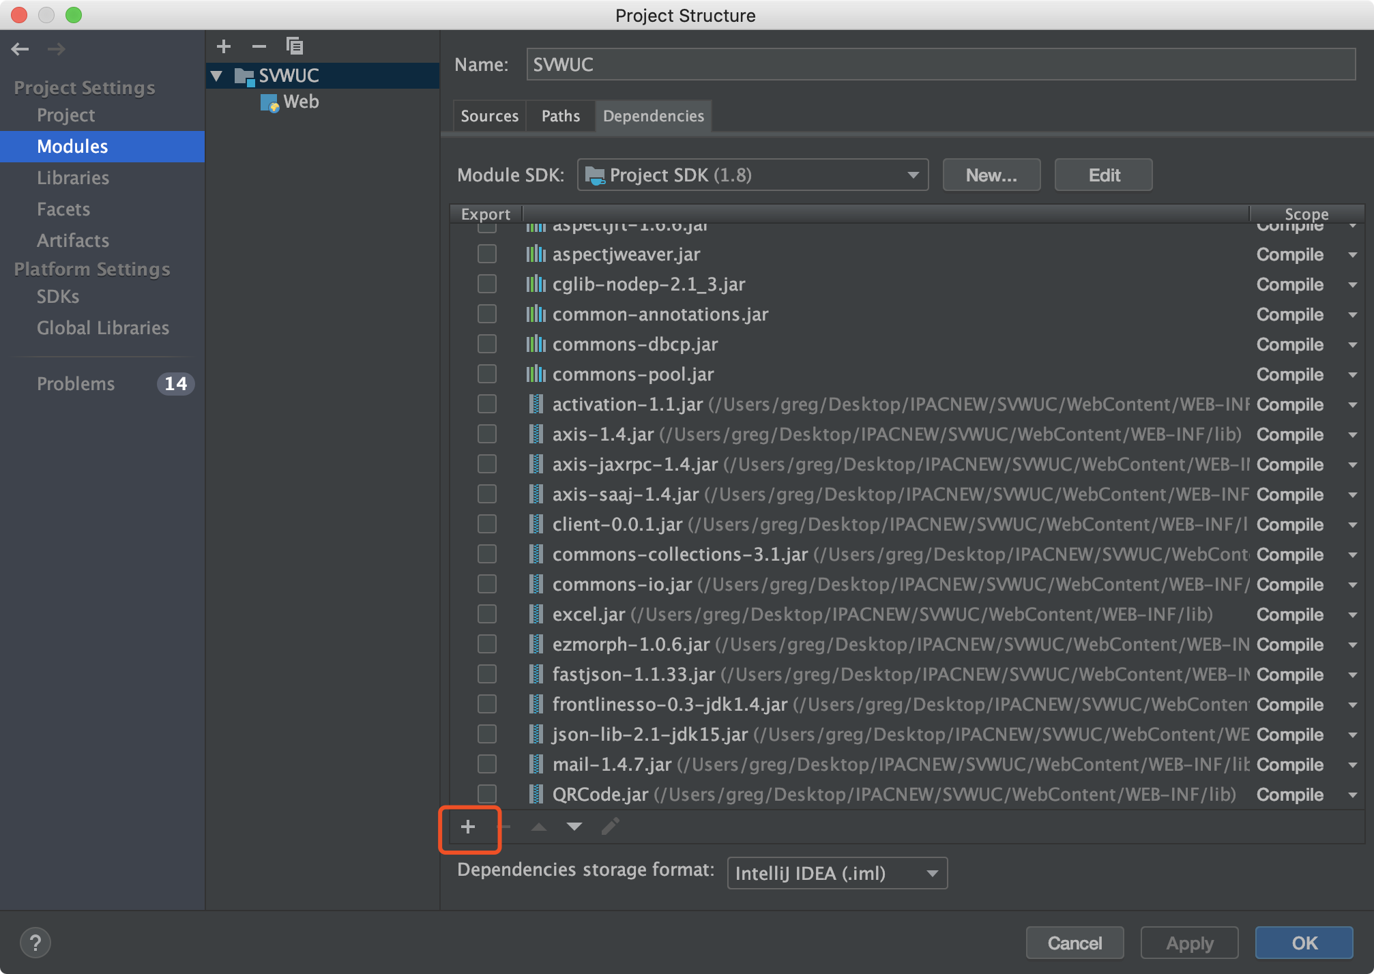This screenshot has width=1374, height=974.
Task: Check export box for cglib-nodep-2.1_3.jar
Action: click(487, 284)
